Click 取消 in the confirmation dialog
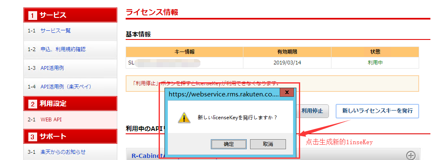Viewport: 435px width, 160px height. click(x=268, y=144)
